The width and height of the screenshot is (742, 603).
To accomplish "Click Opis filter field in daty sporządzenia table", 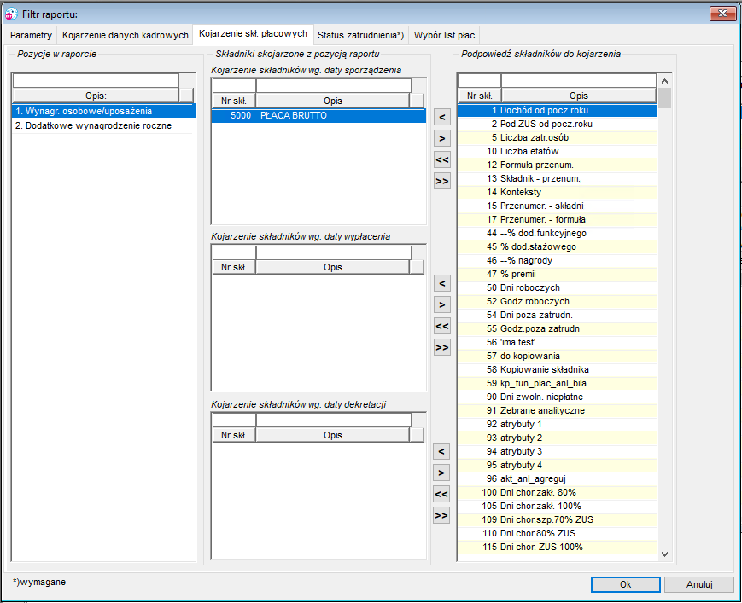I will [333, 86].
